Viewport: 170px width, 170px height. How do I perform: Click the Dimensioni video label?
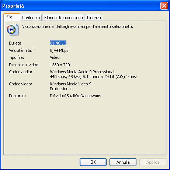24,65
